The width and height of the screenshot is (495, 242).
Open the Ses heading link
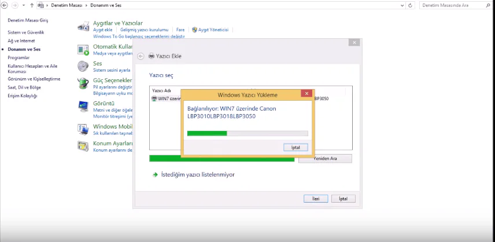click(98, 64)
